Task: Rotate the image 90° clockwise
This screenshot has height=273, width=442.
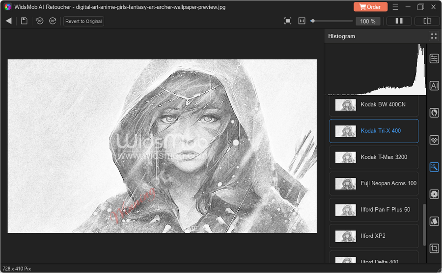Action: [53, 21]
